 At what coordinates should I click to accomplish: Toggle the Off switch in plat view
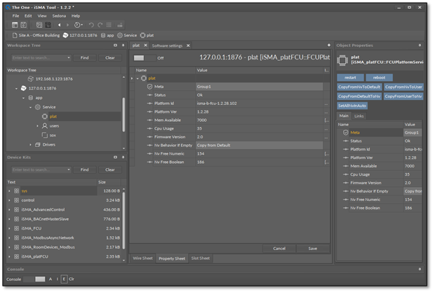click(x=143, y=58)
